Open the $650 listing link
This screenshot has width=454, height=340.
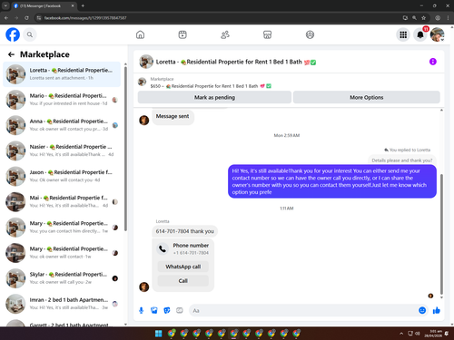pos(211,86)
